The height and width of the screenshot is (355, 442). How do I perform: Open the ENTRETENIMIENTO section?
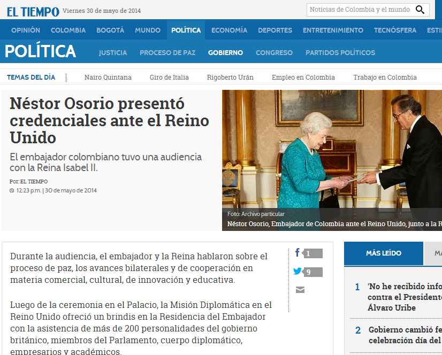pos(333,30)
